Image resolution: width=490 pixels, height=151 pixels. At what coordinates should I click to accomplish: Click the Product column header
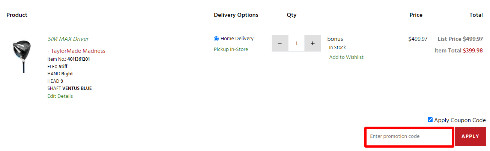[17, 15]
